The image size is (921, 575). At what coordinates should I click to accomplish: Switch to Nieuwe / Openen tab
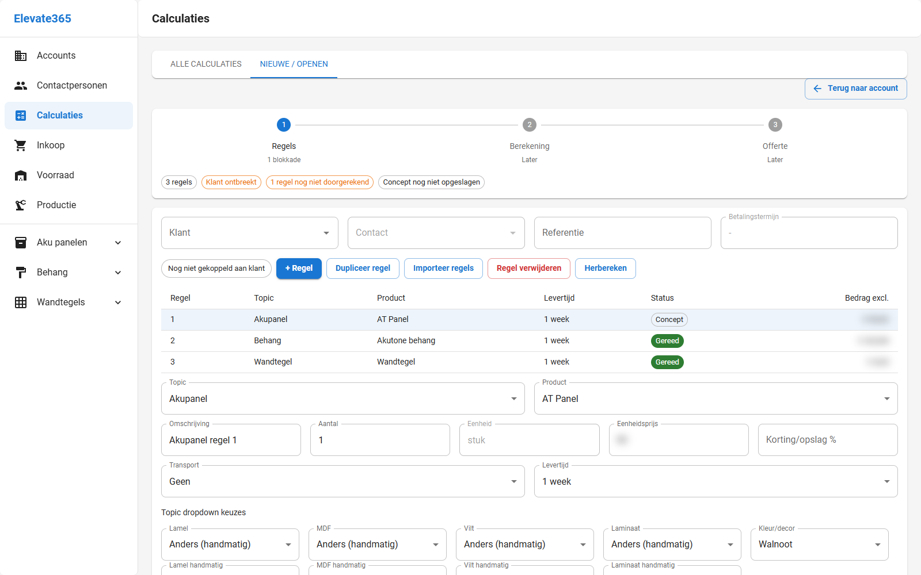pyautogui.click(x=294, y=64)
